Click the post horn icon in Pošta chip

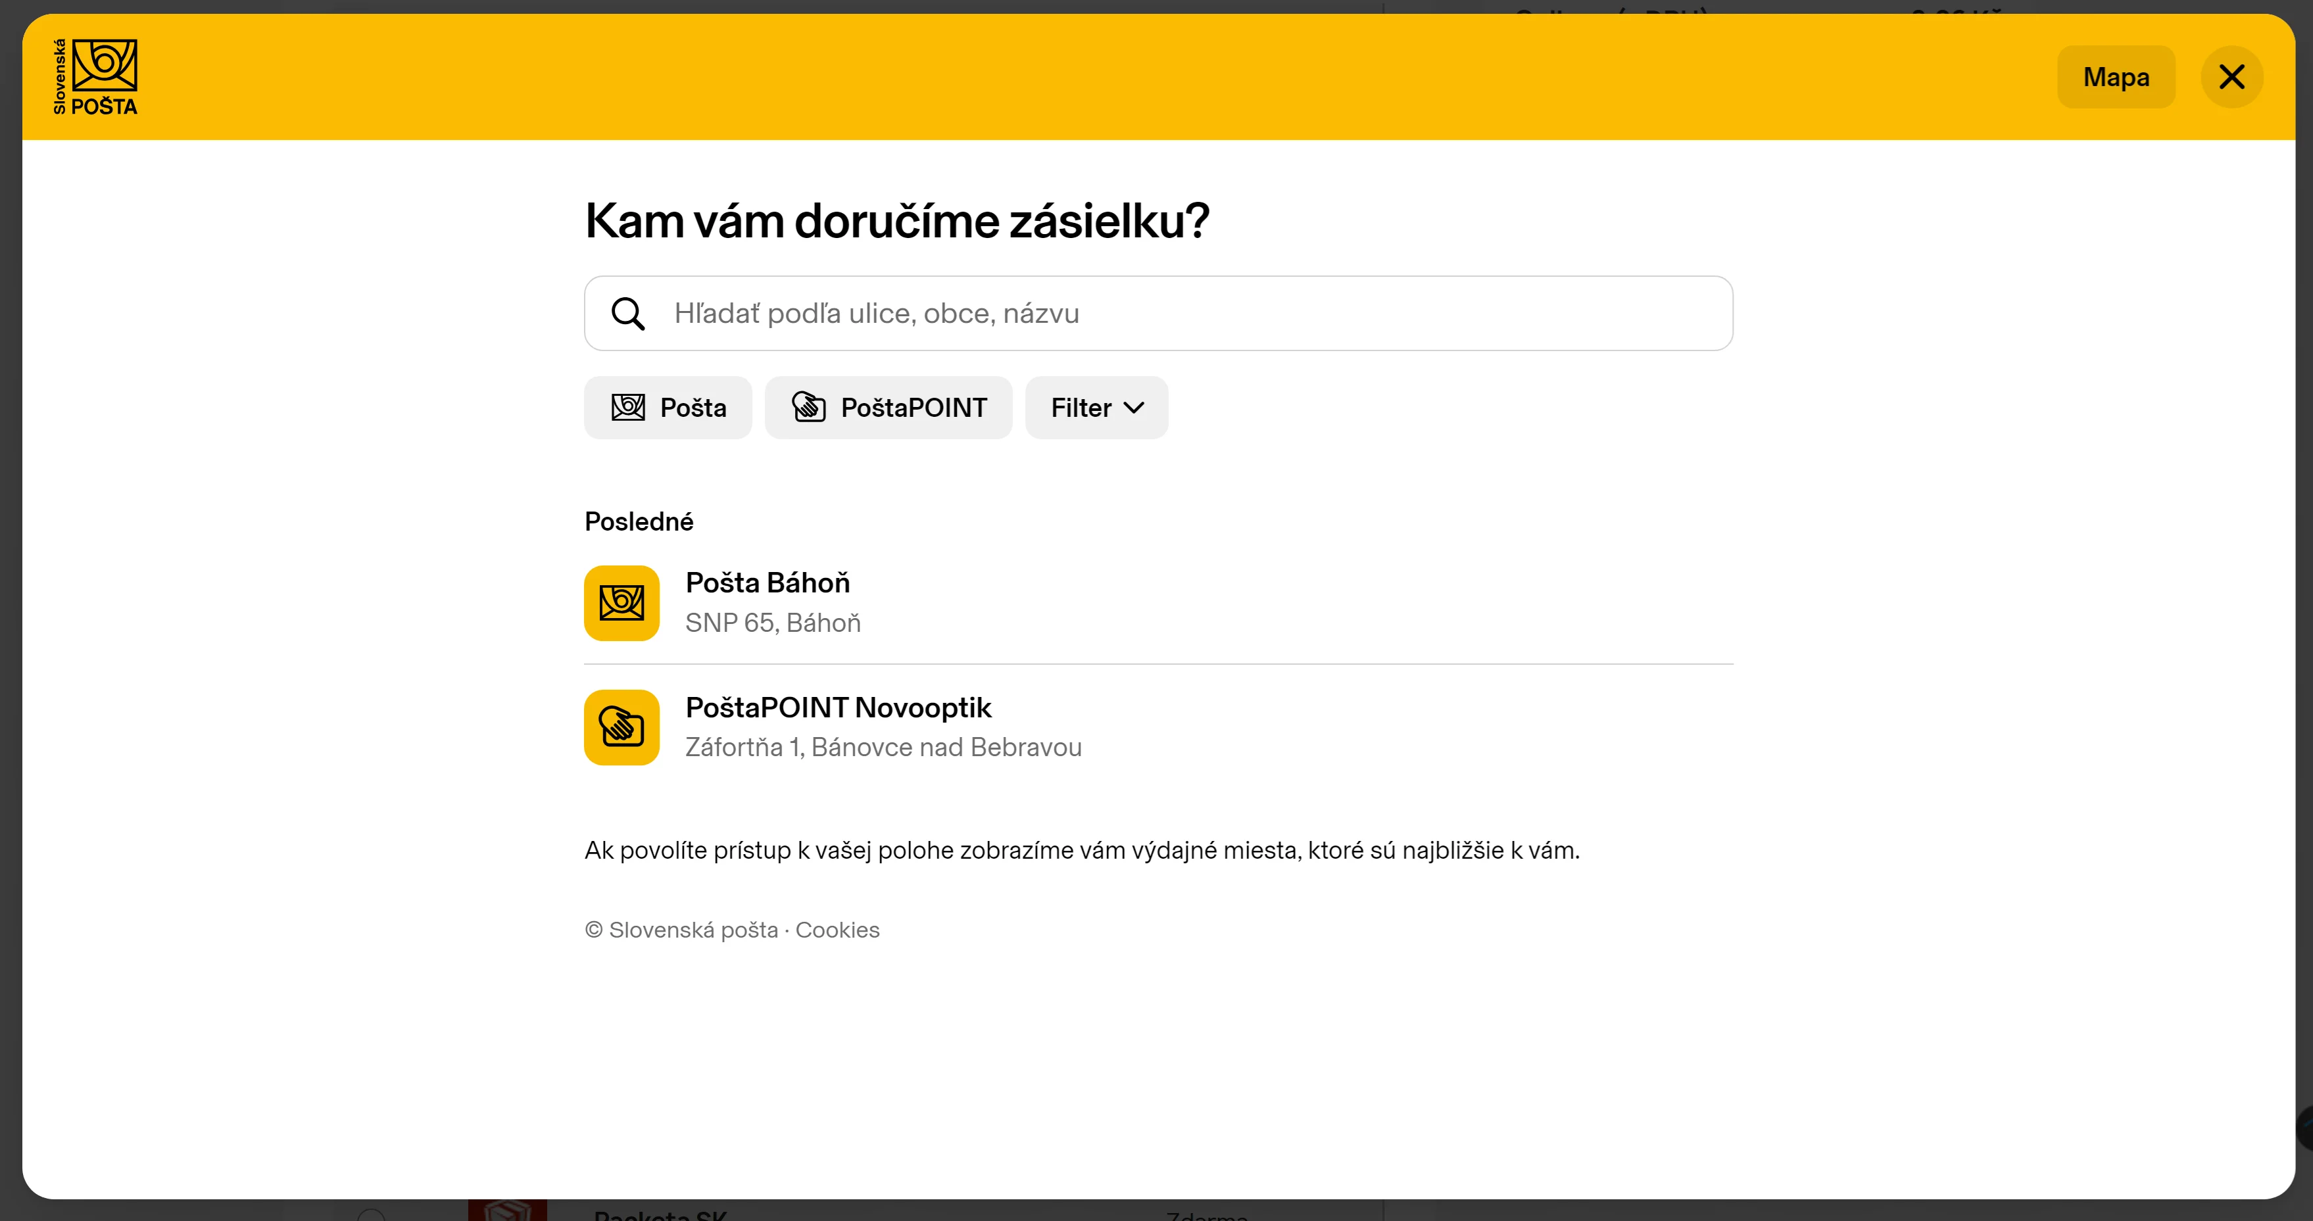click(627, 408)
